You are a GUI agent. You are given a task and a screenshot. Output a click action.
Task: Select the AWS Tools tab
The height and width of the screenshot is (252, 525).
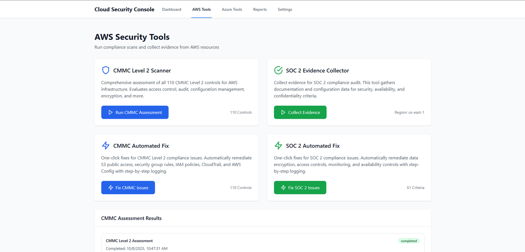click(201, 10)
